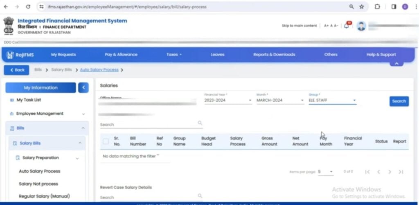Open the Leaves menu
This screenshot has width=419, height=205.
click(218, 55)
